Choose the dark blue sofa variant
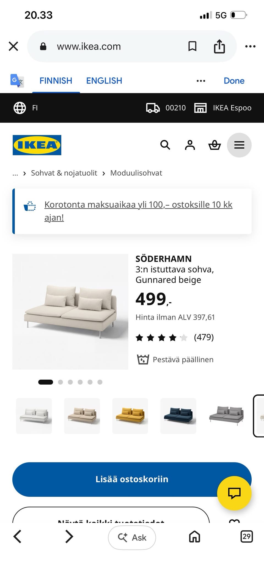The height and width of the screenshot is (571, 264). tap(178, 416)
